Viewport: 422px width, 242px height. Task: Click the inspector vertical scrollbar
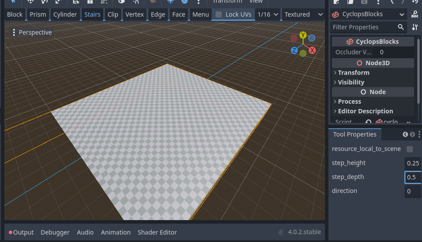(418, 71)
